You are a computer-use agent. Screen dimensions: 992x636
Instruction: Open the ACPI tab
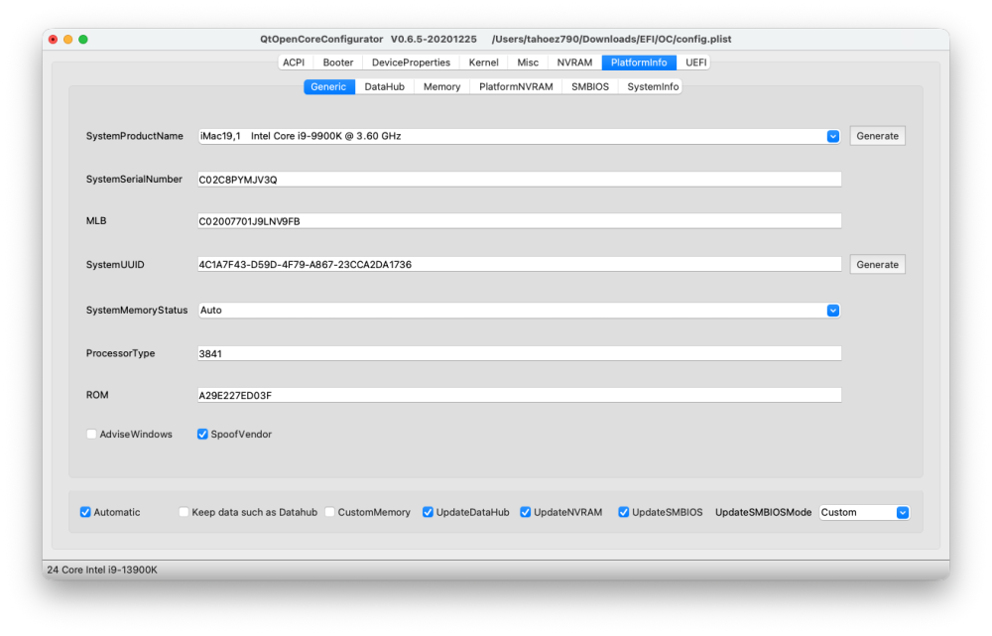294,63
